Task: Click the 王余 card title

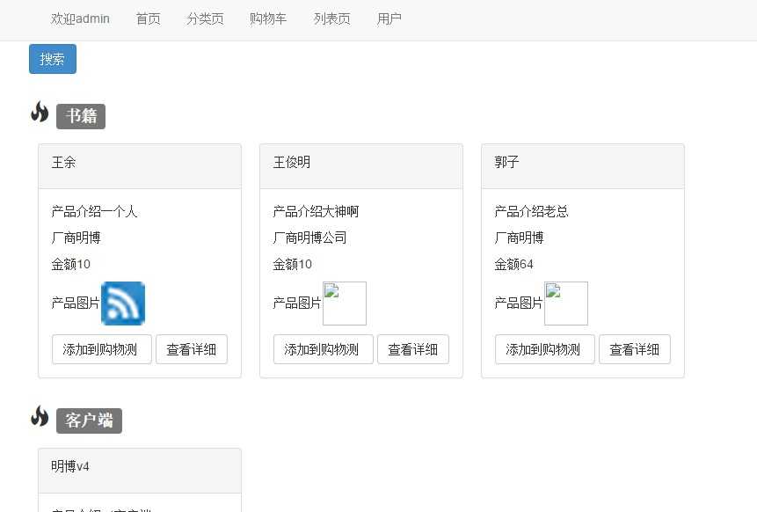Action: point(63,162)
